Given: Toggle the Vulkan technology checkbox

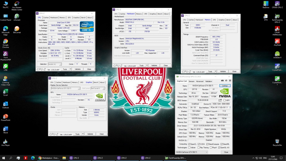Looking at the screenshot, I should point(189,147).
